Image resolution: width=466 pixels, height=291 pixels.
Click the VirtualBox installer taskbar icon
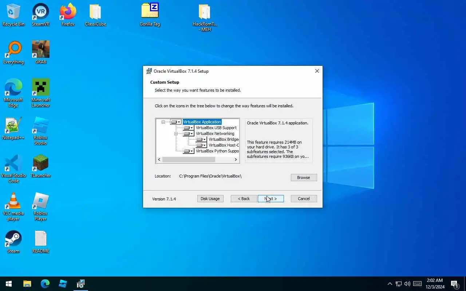[x=80, y=284]
